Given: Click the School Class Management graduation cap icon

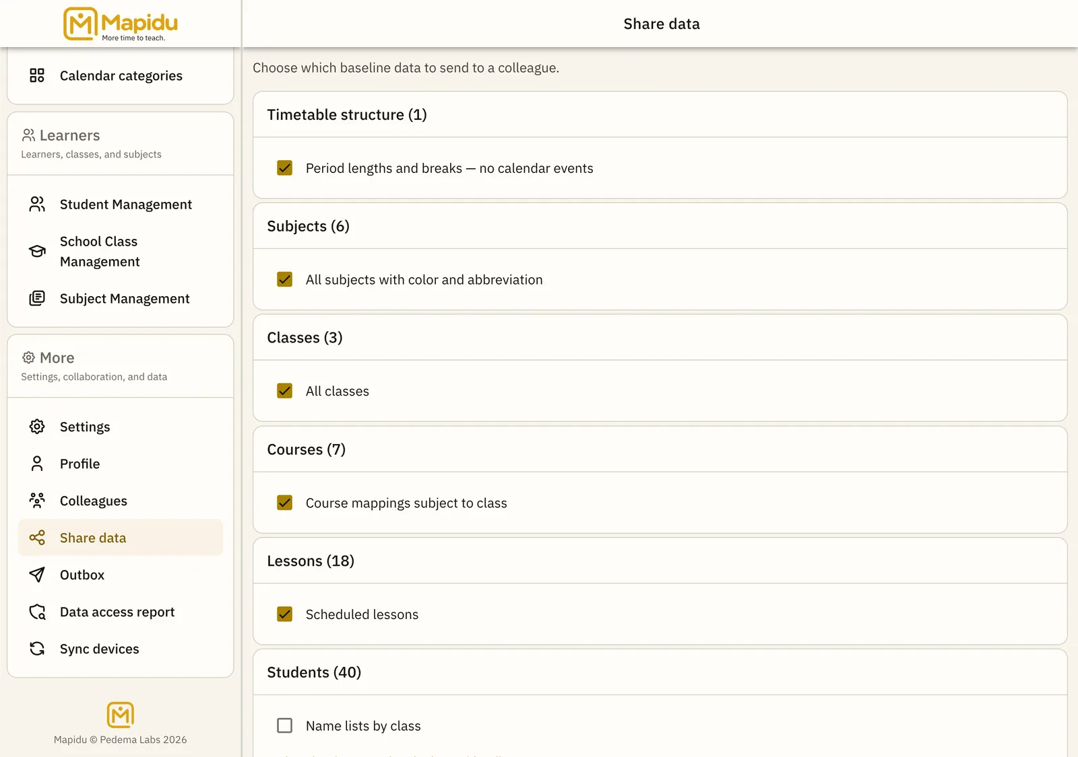Looking at the screenshot, I should point(37,251).
